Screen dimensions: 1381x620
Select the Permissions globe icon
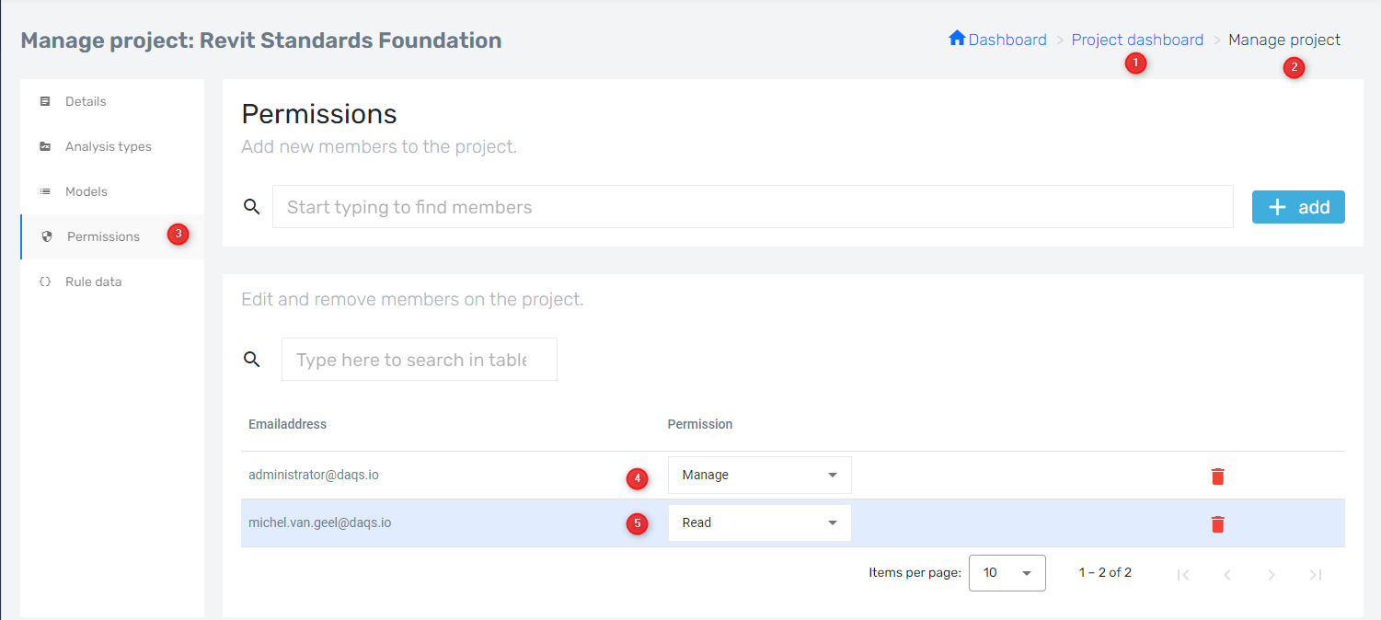45,236
